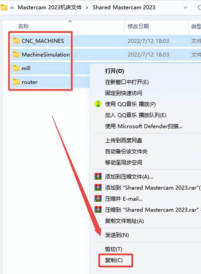Image resolution: width=201 pixels, height=274 pixels.
Task: Click WinRAR icon beside 添加到压缩文件(A)
Action: [x=98, y=177]
